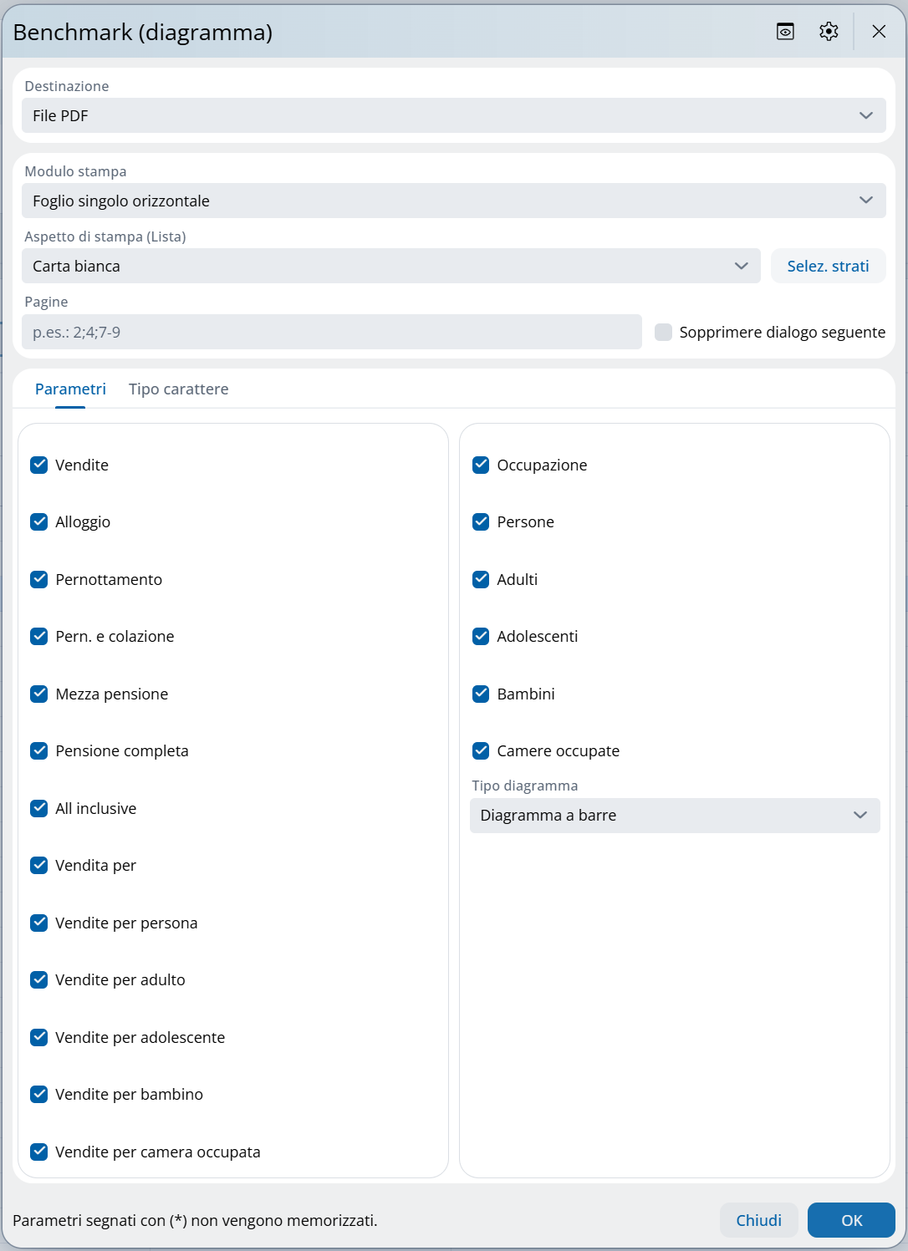Click the Selez. strati button
908x1251 pixels.
828,266
